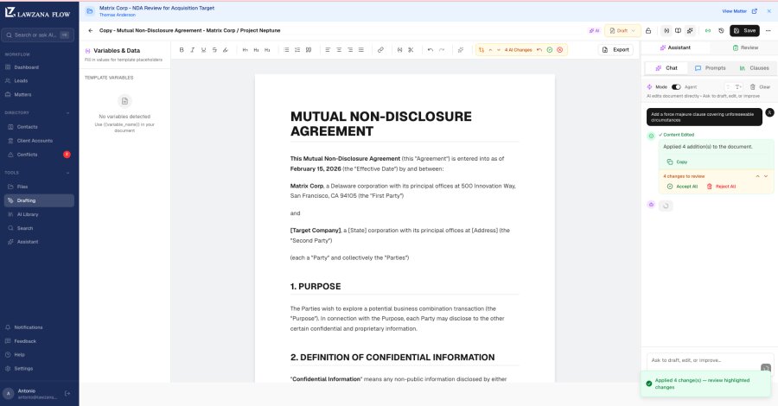
Task: Open Client Accounts in sidebar
Action: pyautogui.click(x=39, y=141)
